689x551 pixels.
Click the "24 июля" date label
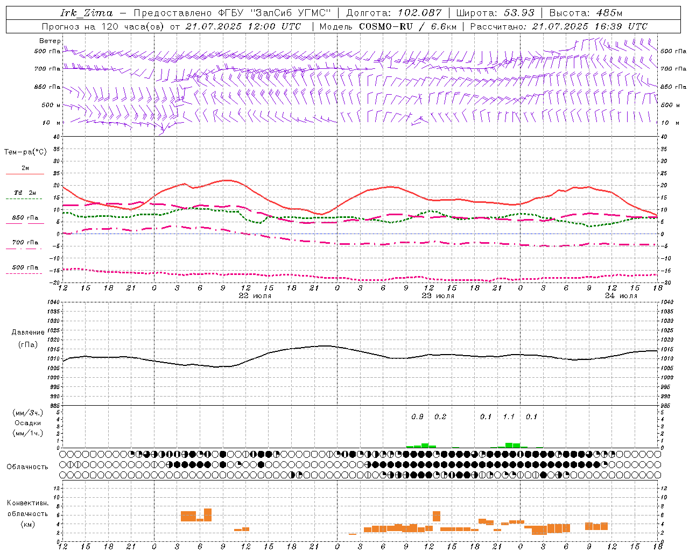pos(621,296)
